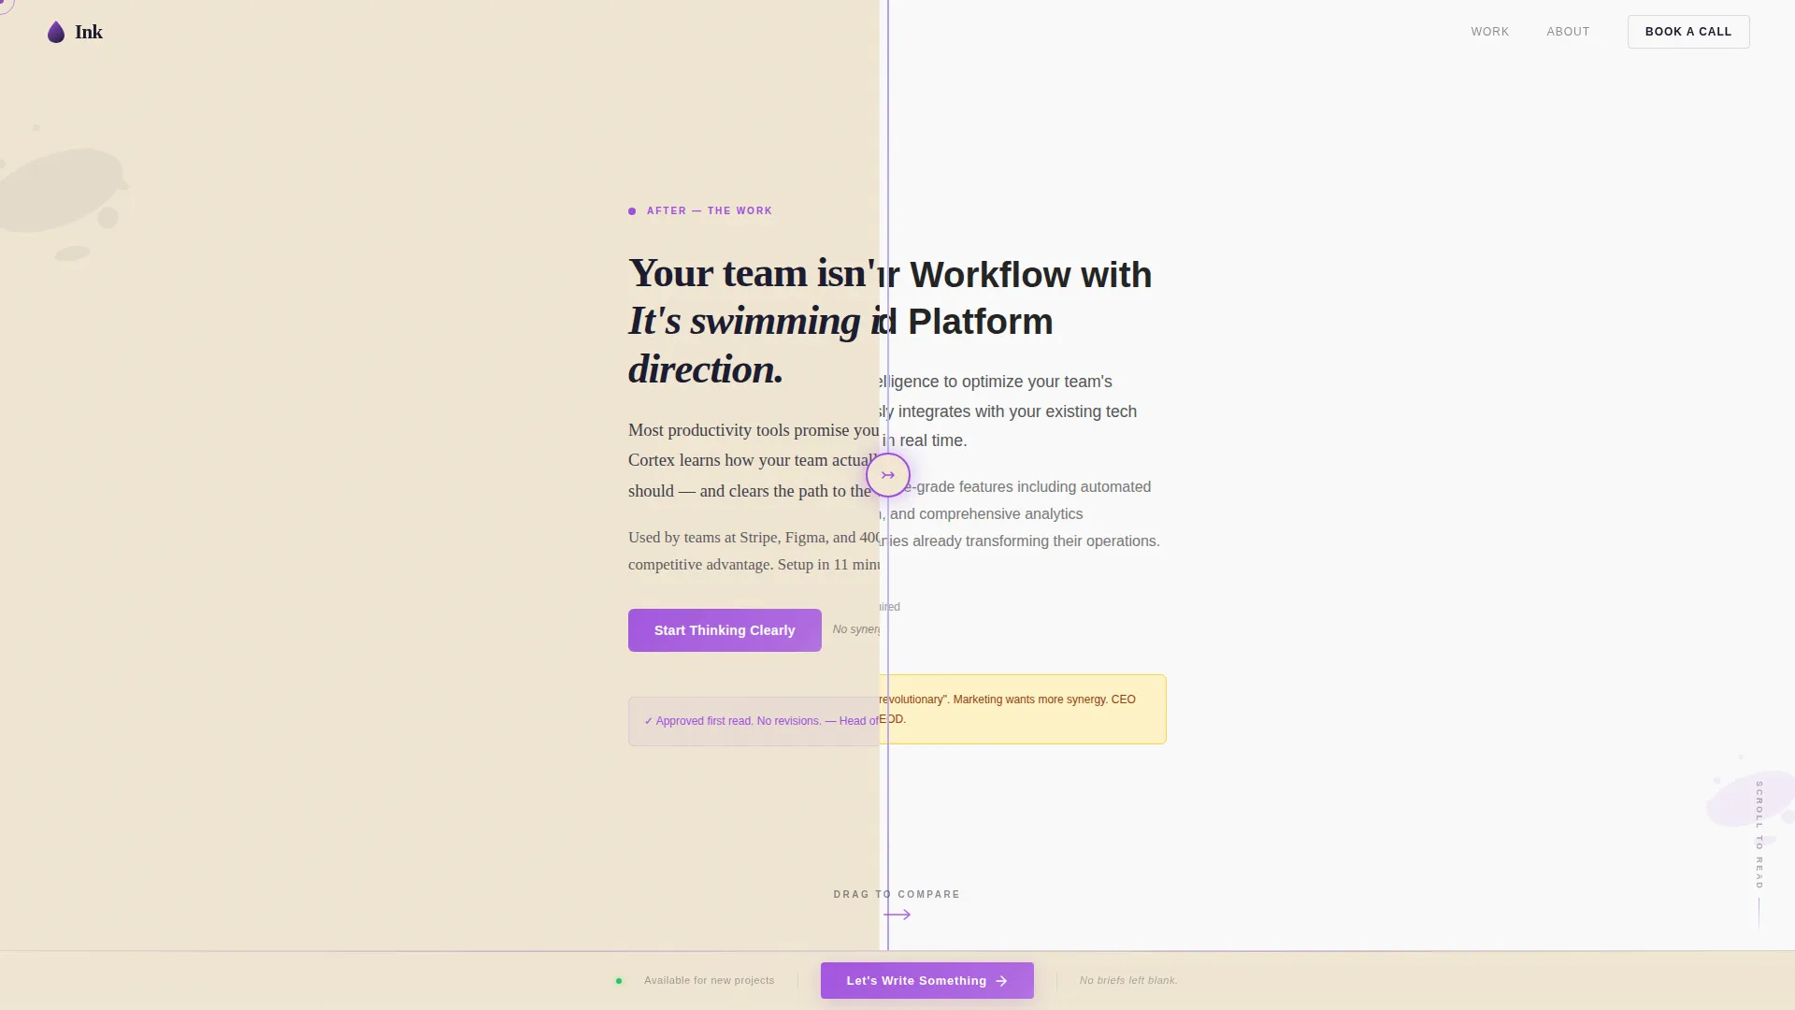
Task: Click the No briefs left blank text
Action: point(1128,980)
